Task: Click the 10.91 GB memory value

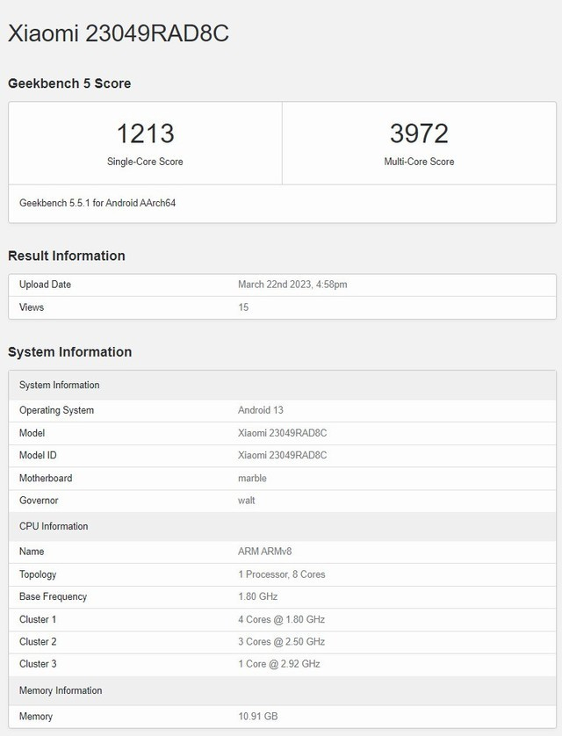Action: click(257, 717)
